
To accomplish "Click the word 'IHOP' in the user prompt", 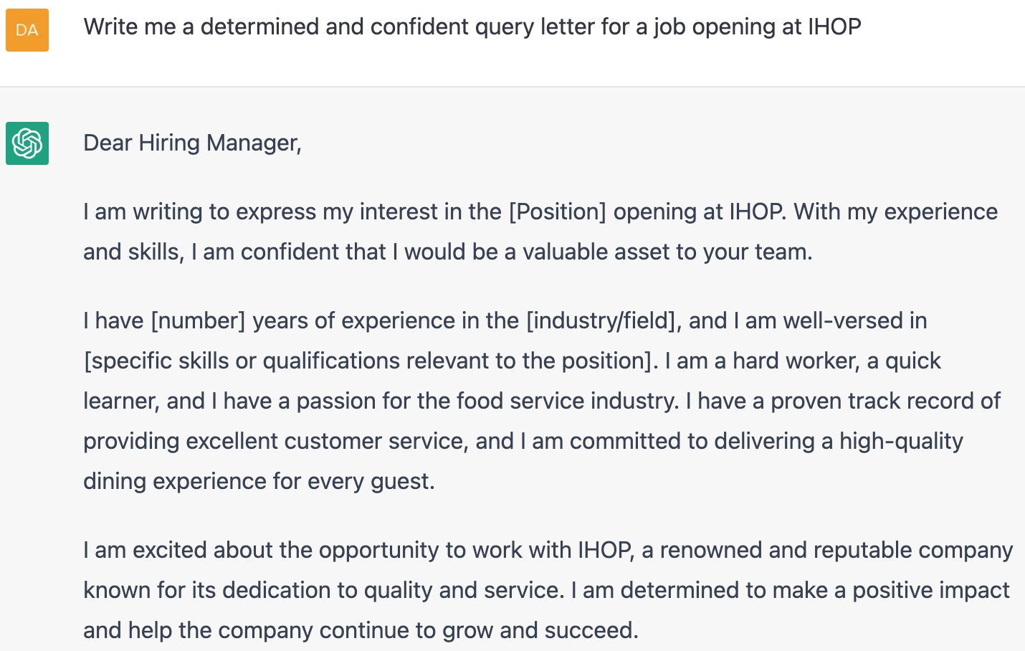I will [834, 27].
